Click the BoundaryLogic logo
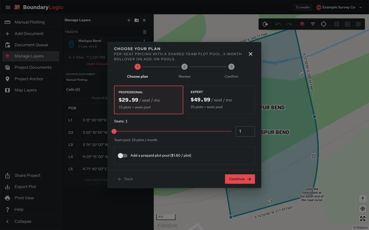Viewport: 369px width, 230px height. (x=39, y=7)
